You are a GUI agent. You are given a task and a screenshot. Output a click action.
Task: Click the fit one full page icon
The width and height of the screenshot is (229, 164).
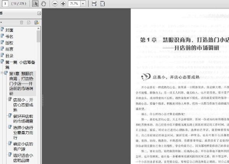tap(102, 3)
